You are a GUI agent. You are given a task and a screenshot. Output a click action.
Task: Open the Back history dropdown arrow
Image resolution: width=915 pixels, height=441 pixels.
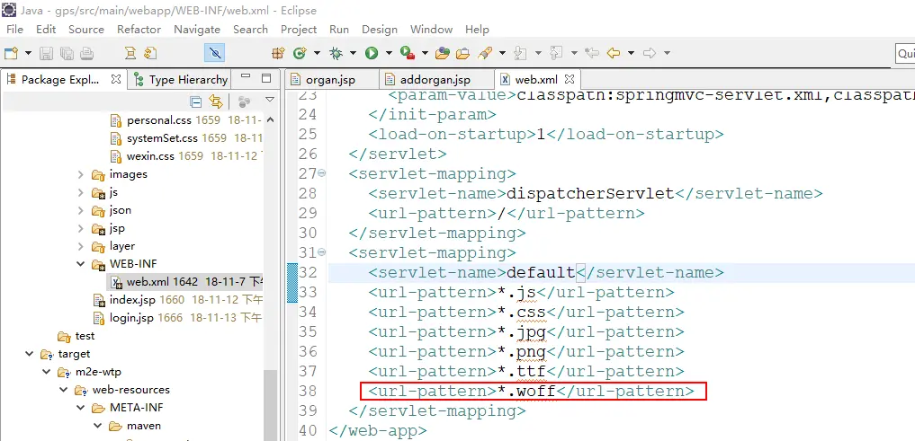click(631, 54)
